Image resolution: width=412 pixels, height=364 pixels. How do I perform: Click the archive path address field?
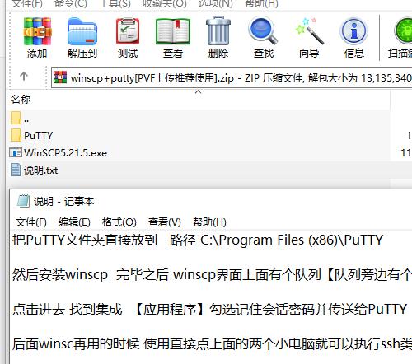(x=232, y=77)
